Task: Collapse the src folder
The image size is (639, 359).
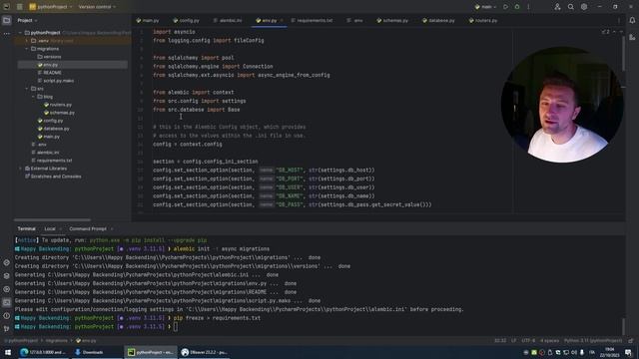Action: pos(27,89)
